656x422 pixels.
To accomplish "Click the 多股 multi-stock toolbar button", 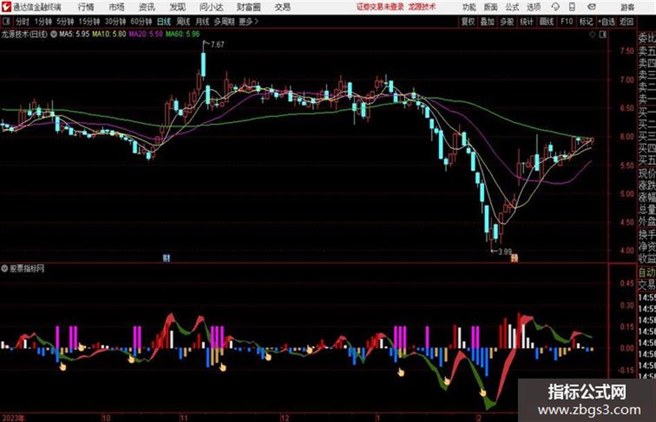I will (x=507, y=21).
